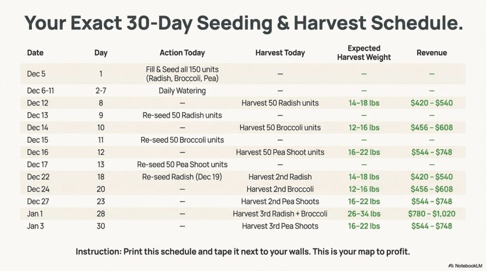Select the Jan 3 date cell
The height and width of the screenshot is (271, 486).
click(x=35, y=226)
